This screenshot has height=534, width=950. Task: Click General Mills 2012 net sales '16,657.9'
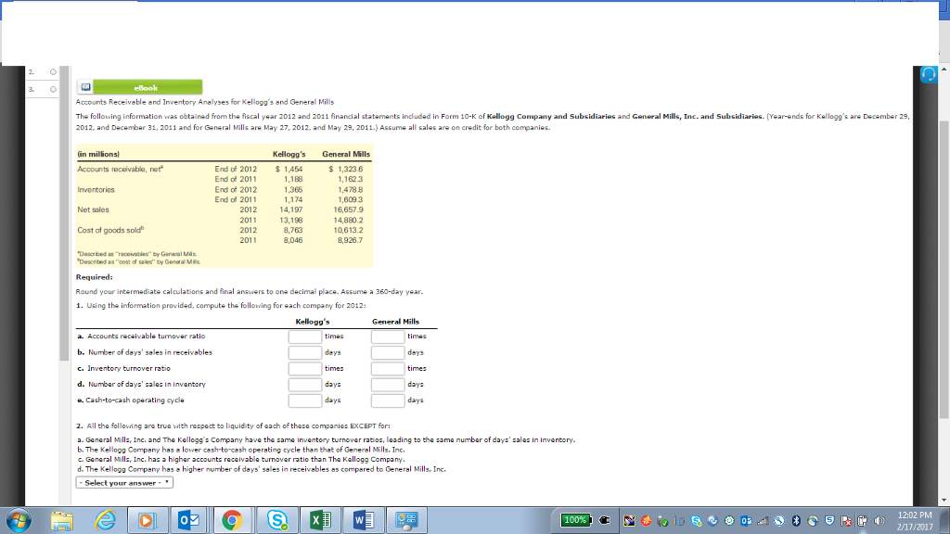[x=349, y=210]
